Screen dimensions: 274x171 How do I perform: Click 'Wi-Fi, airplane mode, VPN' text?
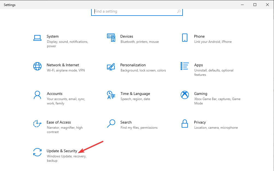click(66, 70)
